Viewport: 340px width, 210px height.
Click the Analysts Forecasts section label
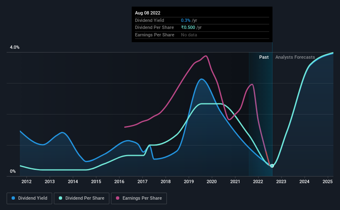pyautogui.click(x=295, y=57)
